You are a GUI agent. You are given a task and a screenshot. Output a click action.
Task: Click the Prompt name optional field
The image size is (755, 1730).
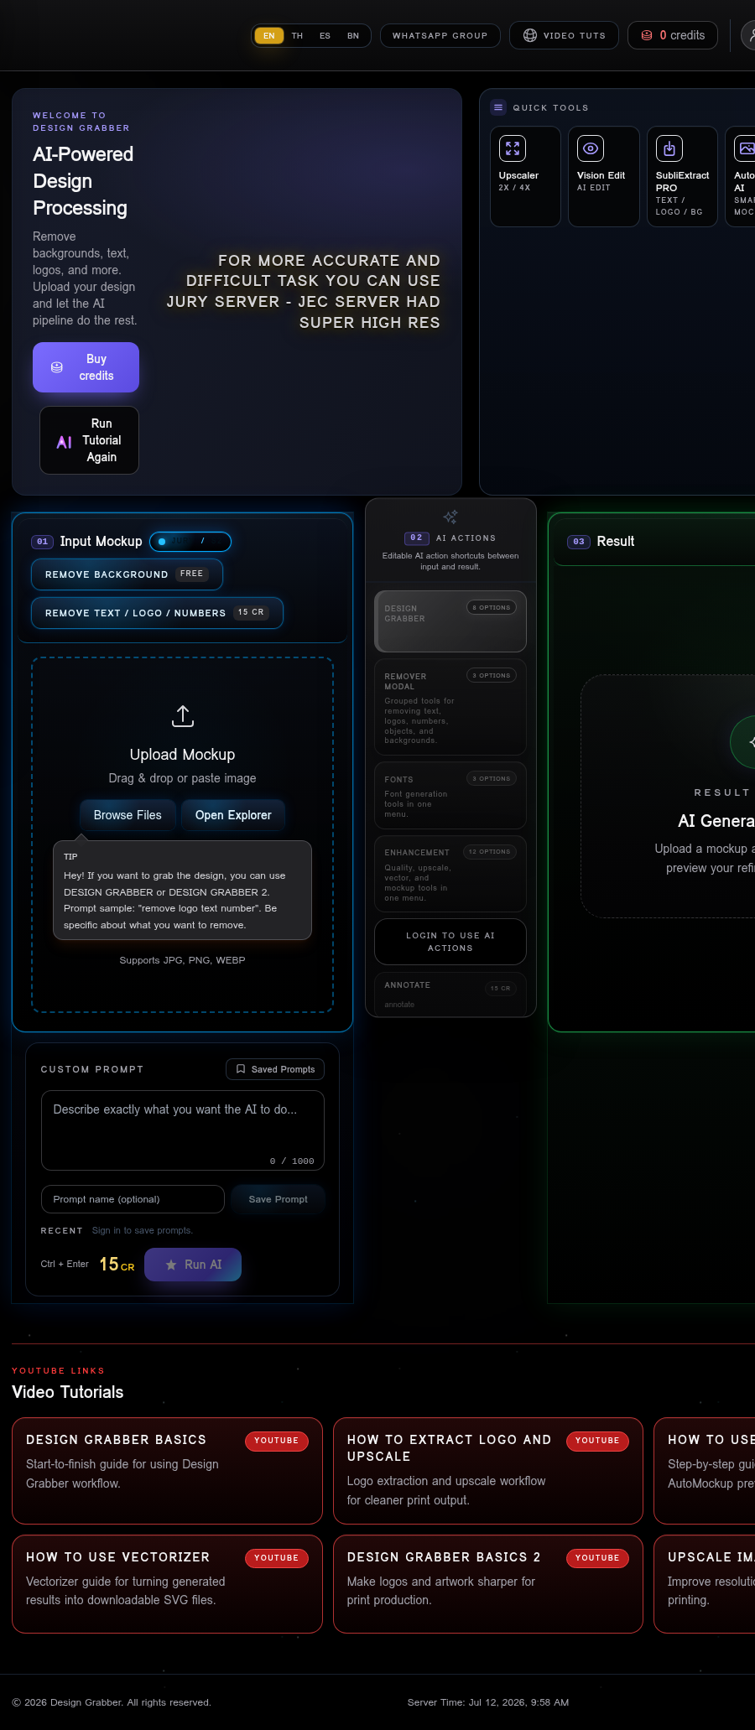(133, 1199)
